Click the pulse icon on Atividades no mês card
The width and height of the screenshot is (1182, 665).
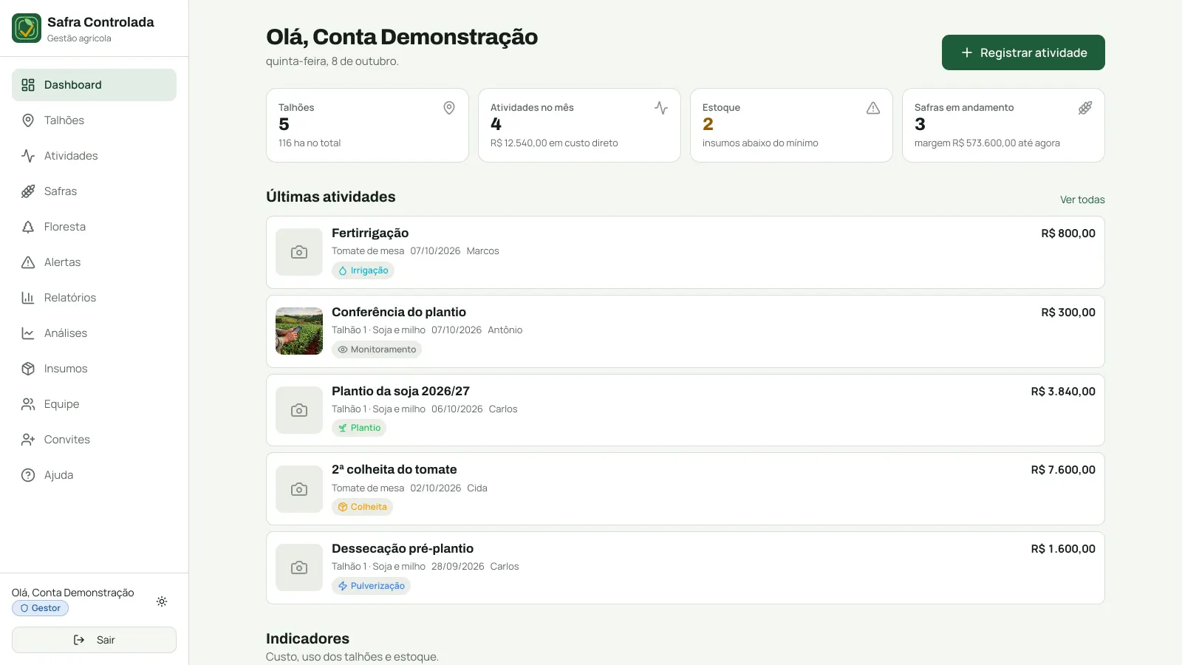(x=661, y=108)
